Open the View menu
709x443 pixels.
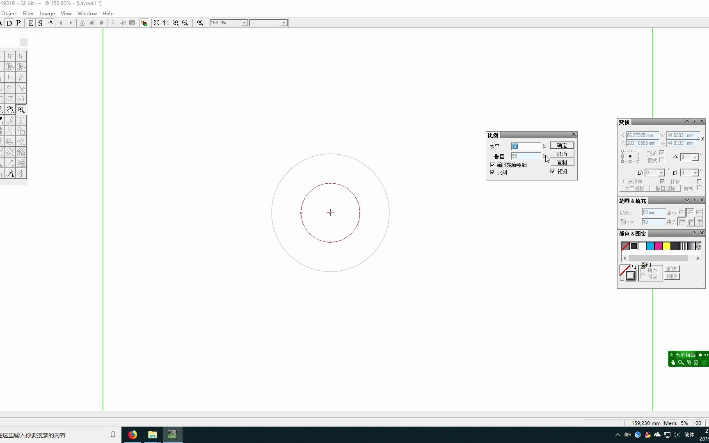click(66, 14)
